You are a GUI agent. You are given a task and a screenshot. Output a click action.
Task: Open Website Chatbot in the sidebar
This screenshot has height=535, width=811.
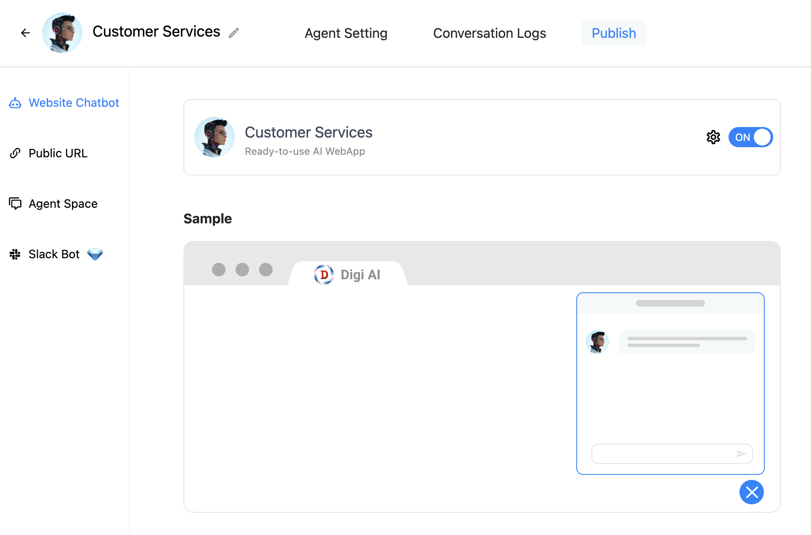(64, 103)
